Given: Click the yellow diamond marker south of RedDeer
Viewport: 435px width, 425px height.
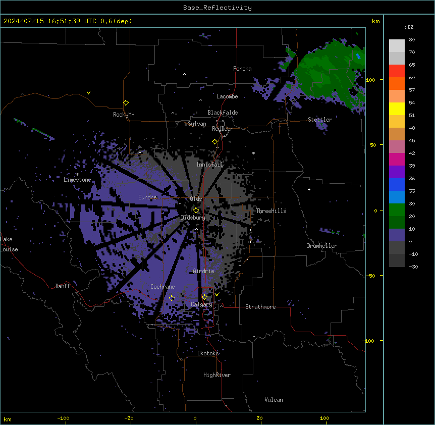Looking at the screenshot, I should 215,142.
